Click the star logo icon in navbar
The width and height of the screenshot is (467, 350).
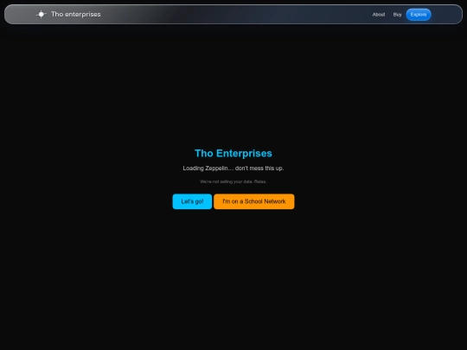pos(42,15)
